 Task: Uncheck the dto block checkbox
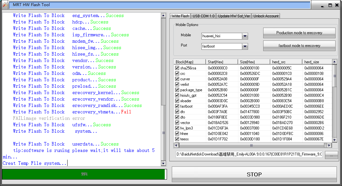(177, 117)
